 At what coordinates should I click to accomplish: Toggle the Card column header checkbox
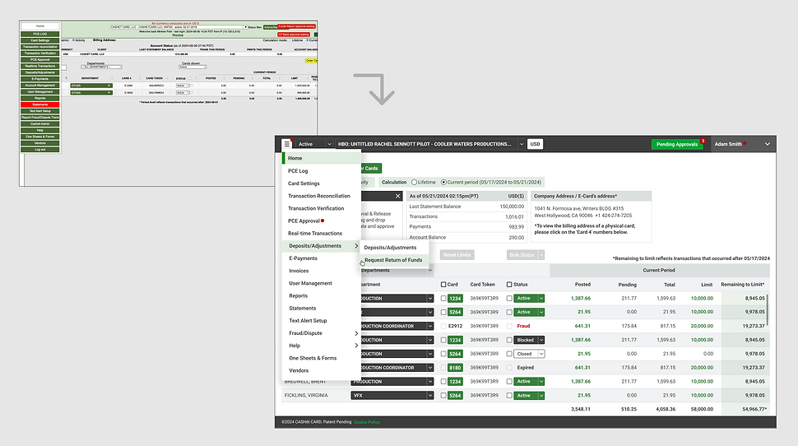pos(443,285)
